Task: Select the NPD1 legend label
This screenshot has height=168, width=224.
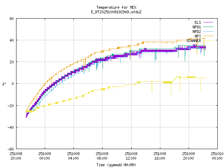Action: coord(197,27)
